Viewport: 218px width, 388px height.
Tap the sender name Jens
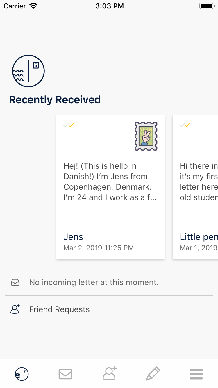coord(73,237)
